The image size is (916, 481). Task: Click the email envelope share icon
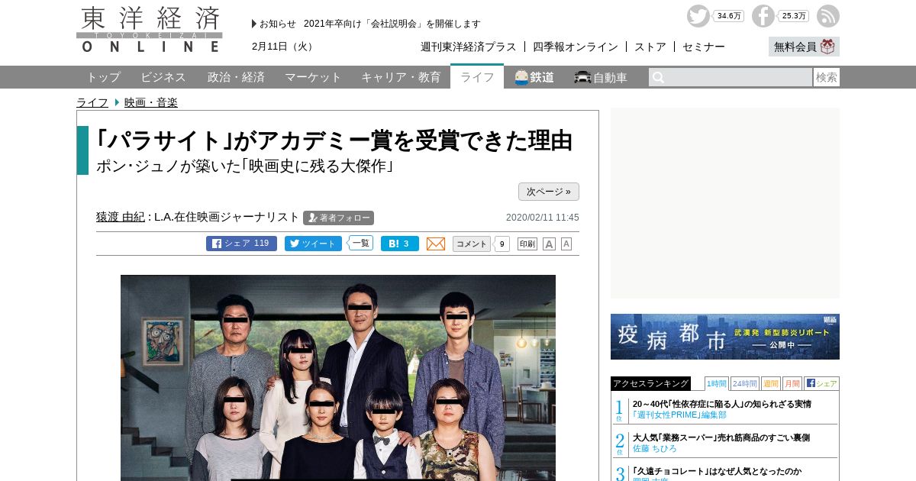pos(436,244)
